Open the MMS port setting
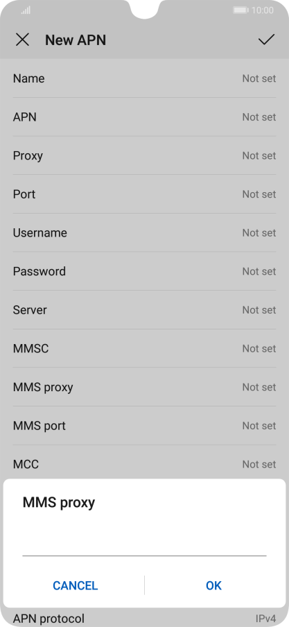Viewport: 289px width, 627px height. point(144,426)
